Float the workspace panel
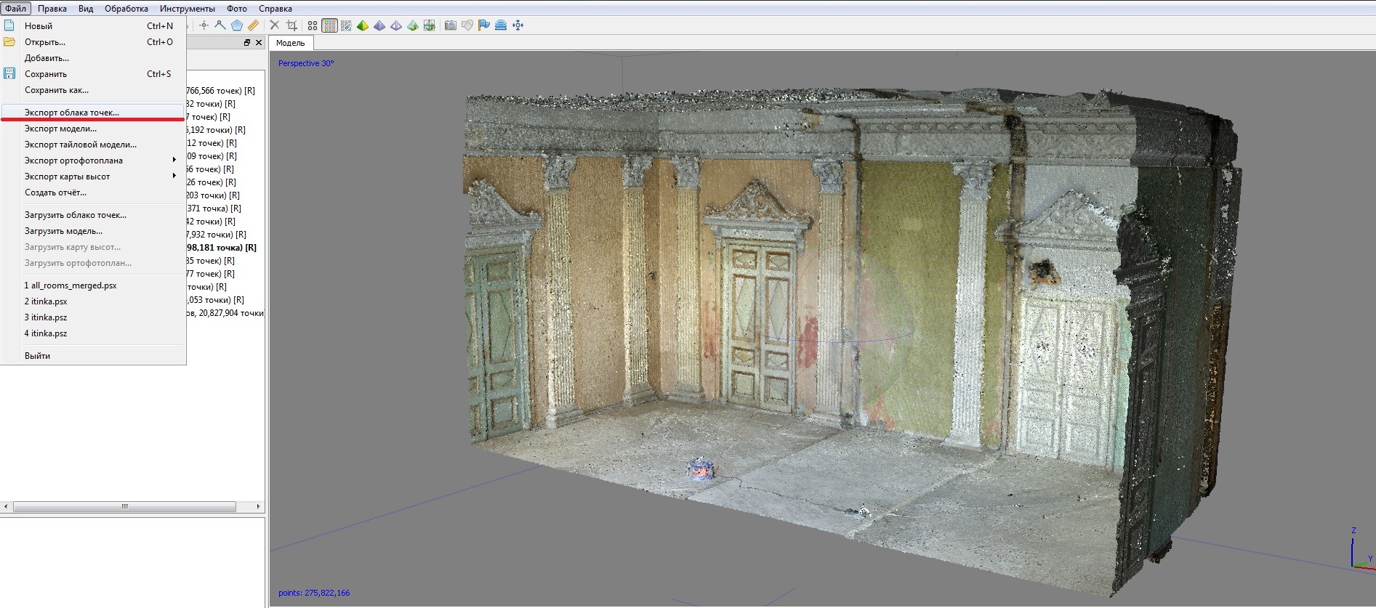The image size is (1376, 608). click(x=247, y=43)
